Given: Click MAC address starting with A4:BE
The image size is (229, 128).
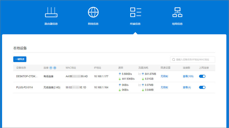Looking at the screenshot, I should click(77, 76).
